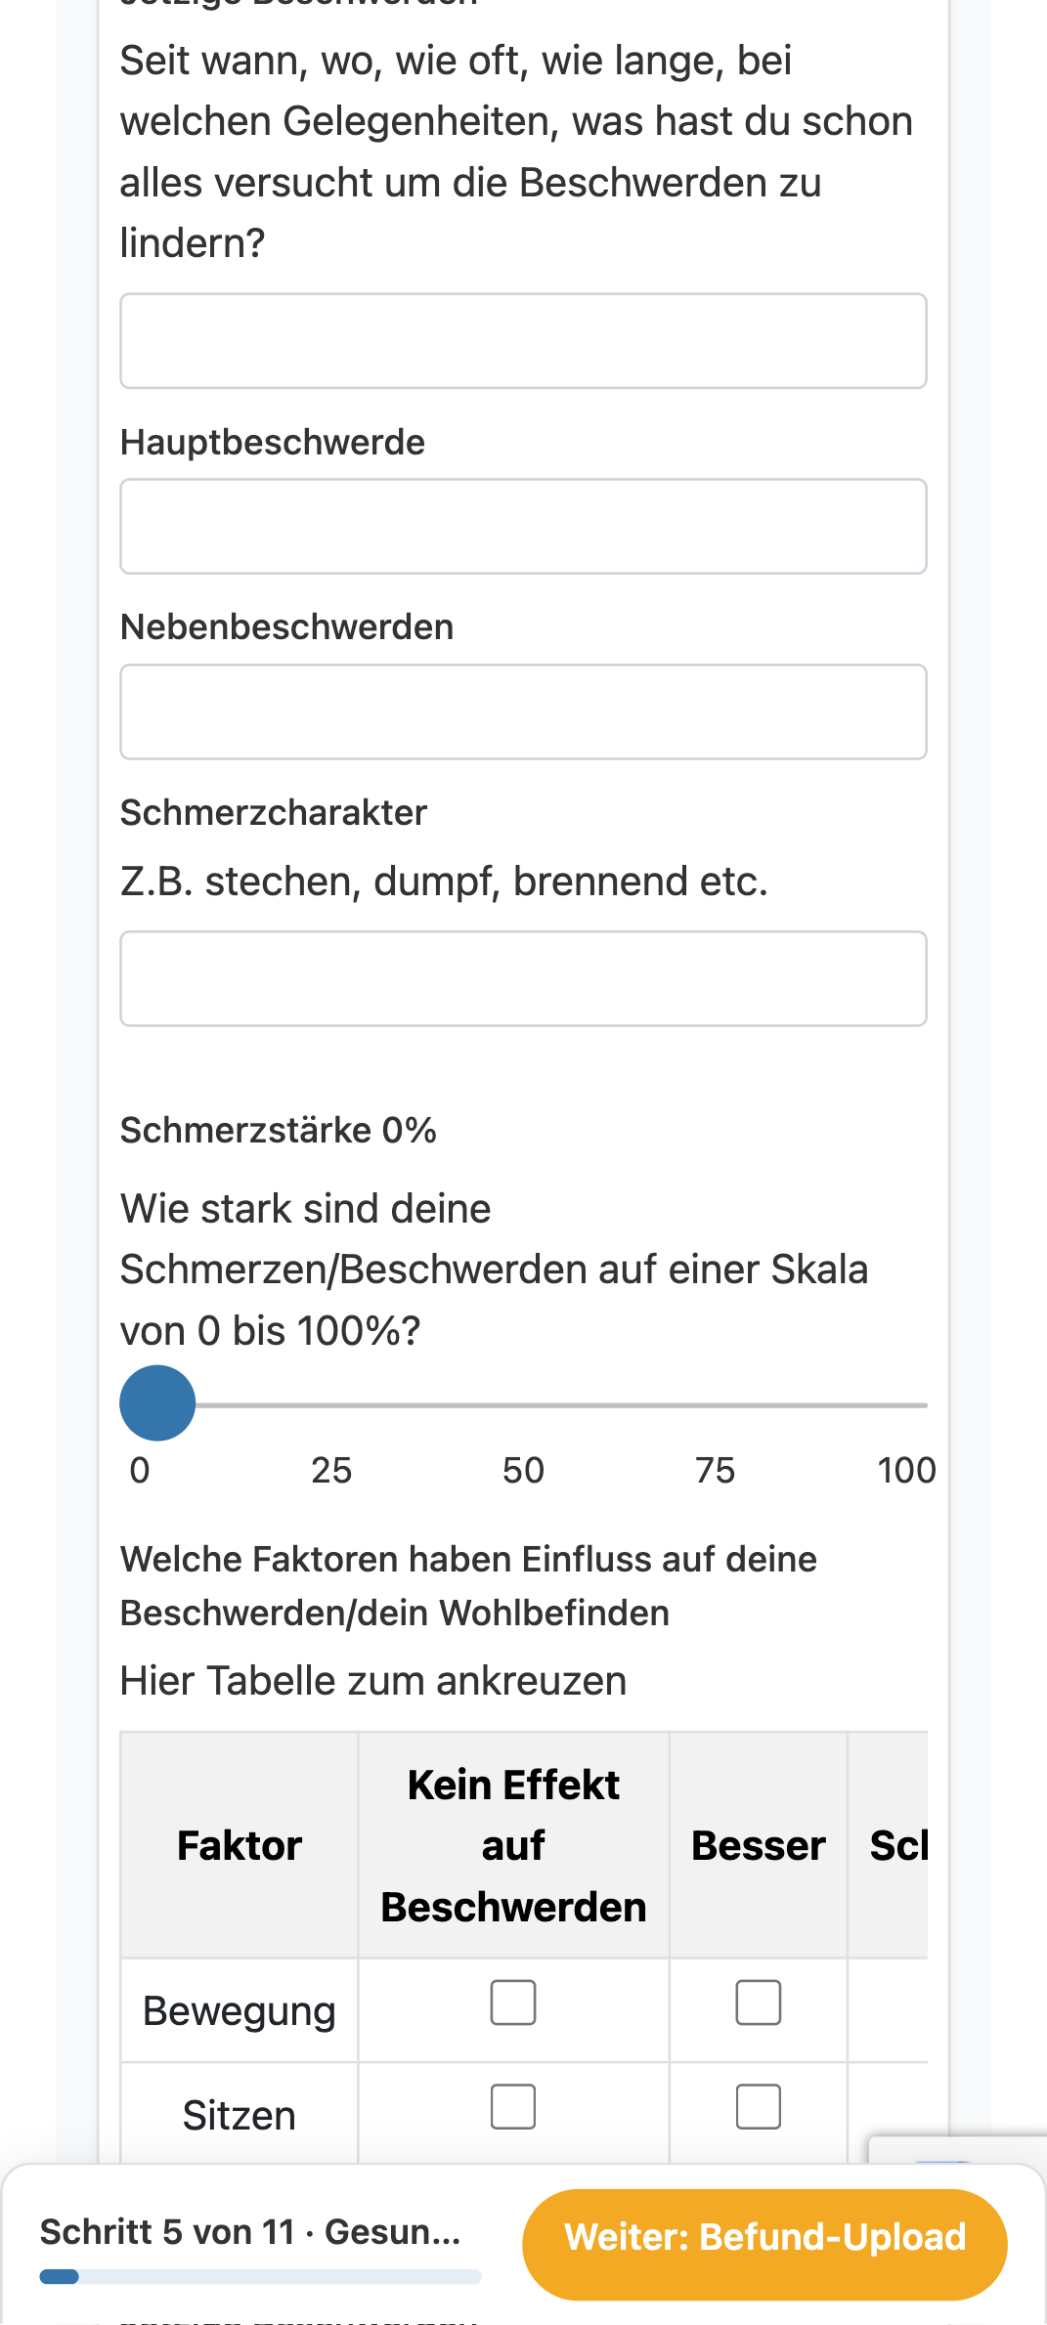Click Weiter: Befund-Upload button

tap(764, 2237)
